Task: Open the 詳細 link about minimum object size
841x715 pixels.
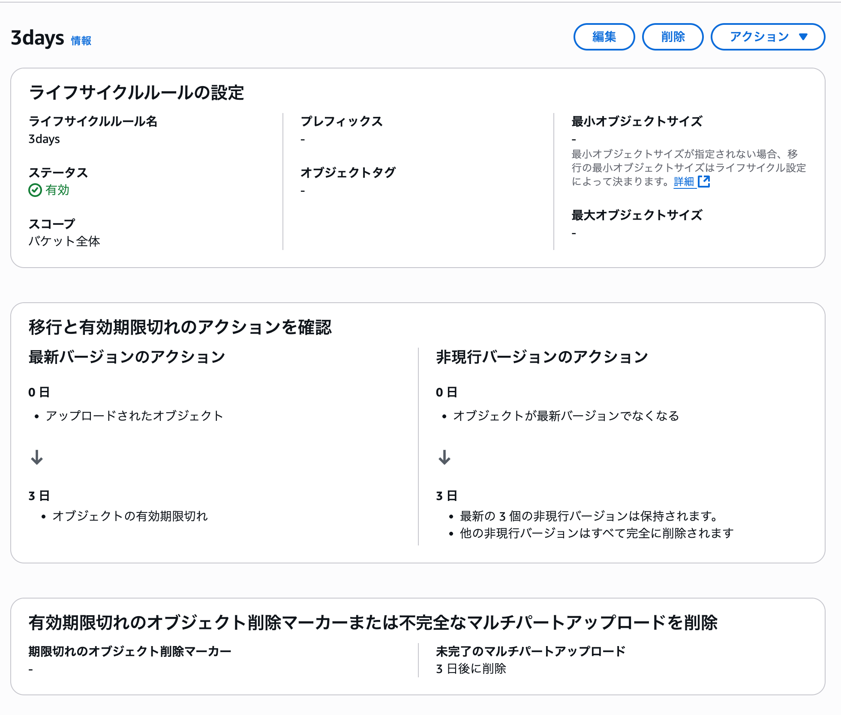Action: (x=684, y=182)
